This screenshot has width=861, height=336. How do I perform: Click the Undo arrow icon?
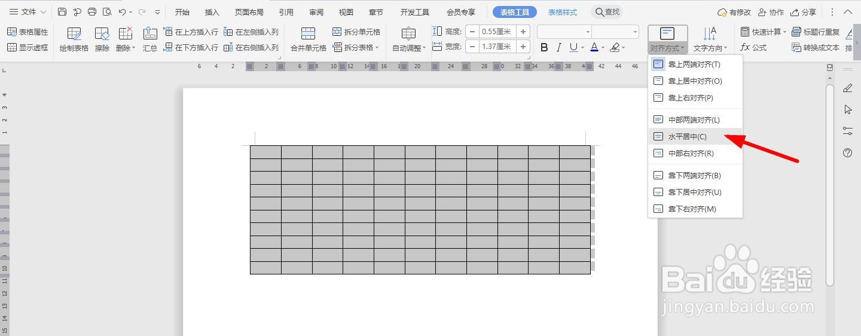pyautogui.click(x=122, y=12)
